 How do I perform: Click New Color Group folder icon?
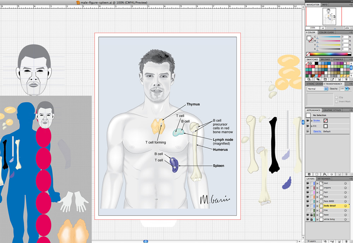click(x=332, y=79)
